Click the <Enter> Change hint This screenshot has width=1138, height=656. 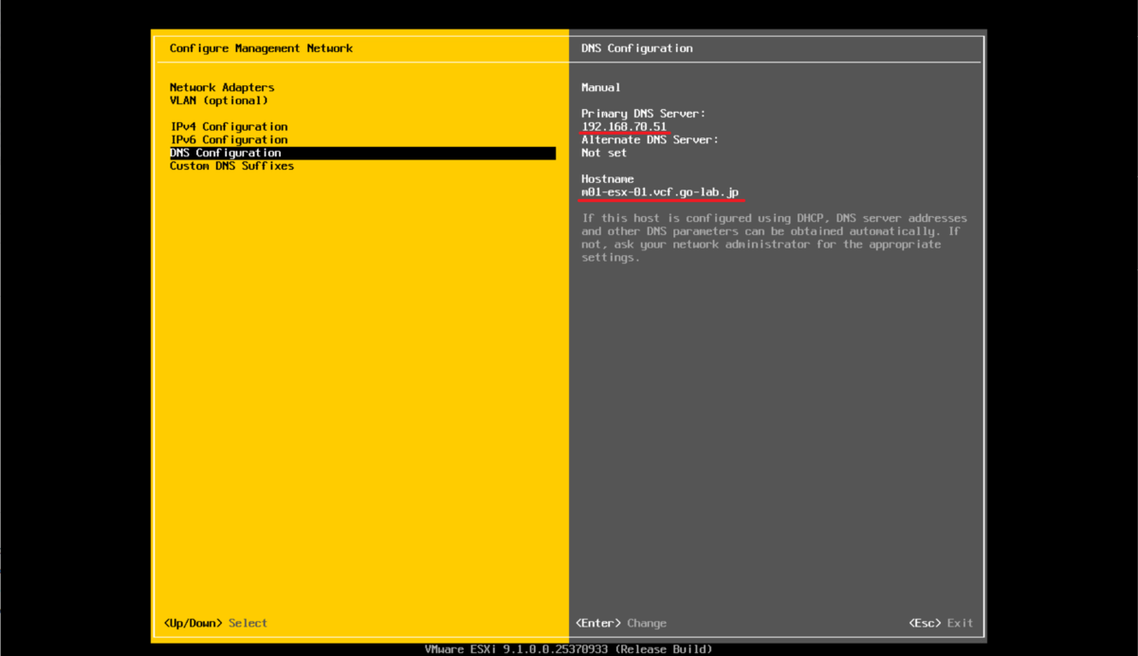pos(621,623)
